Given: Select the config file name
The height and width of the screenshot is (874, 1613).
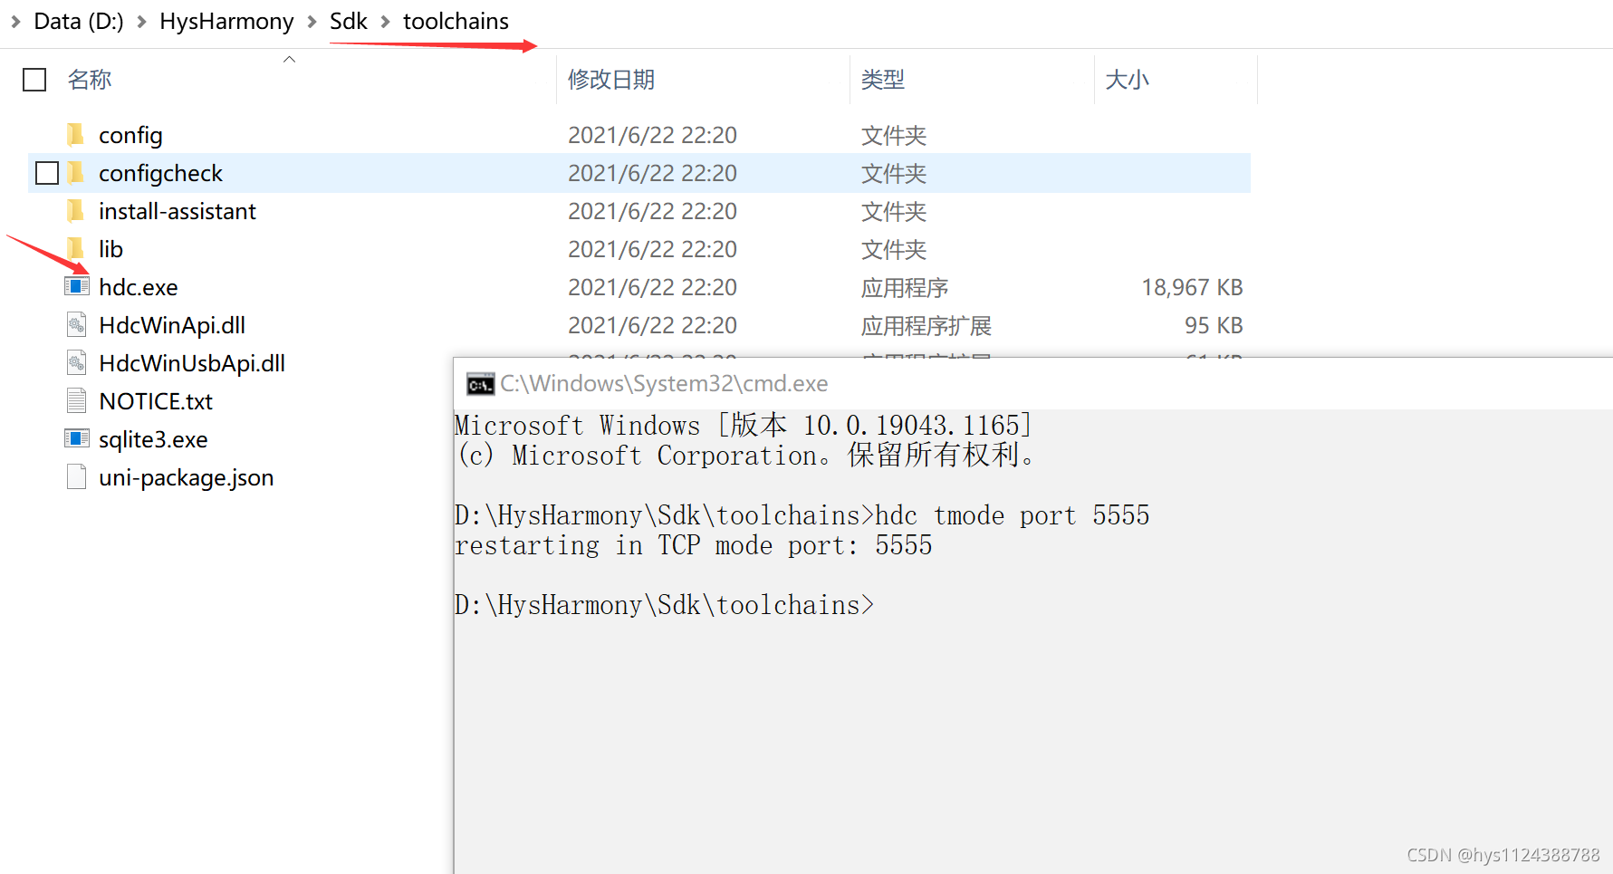Looking at the screenshot, I should pyautogui.click(x=130, y=135).
